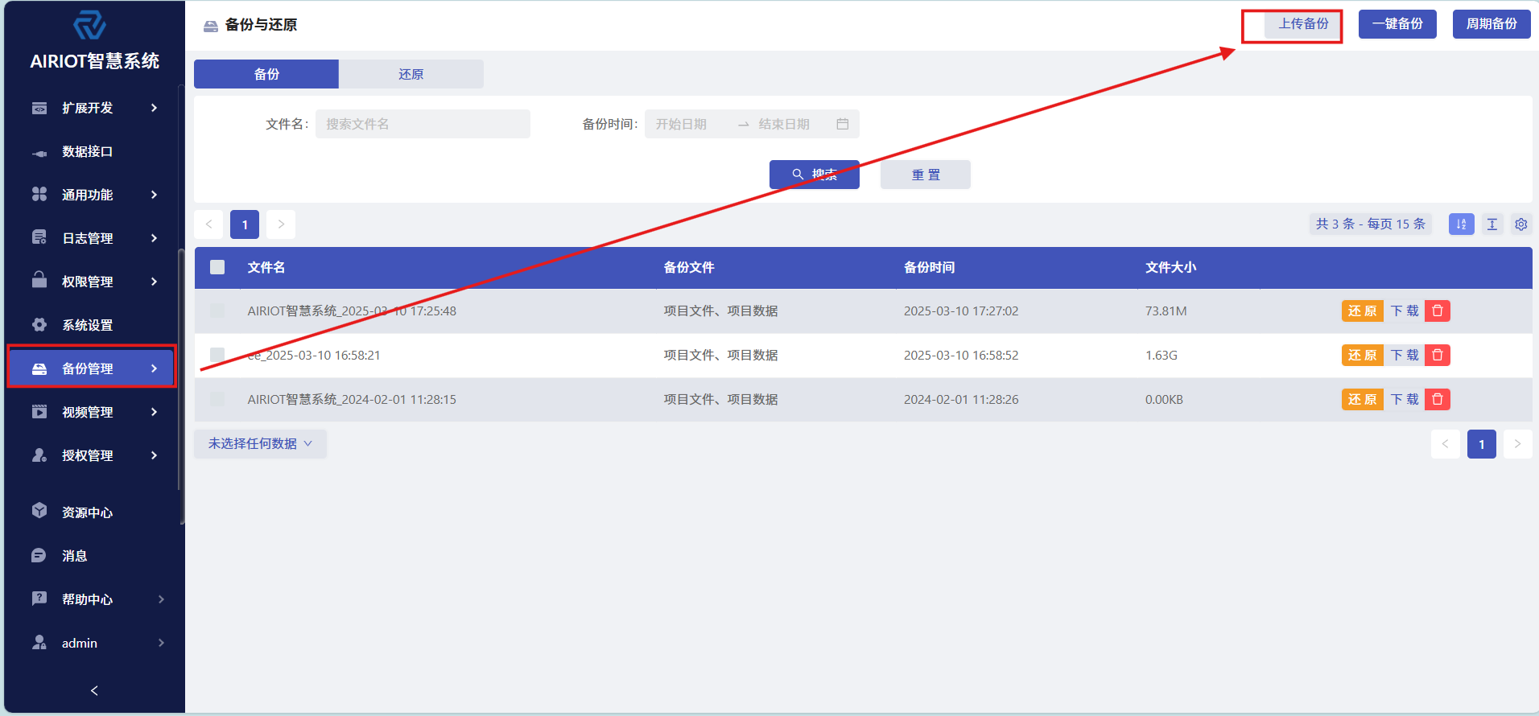Collapse the sidebar with the bottom arrow
This screenshot has height=716, width=1539.
(94, 690)
